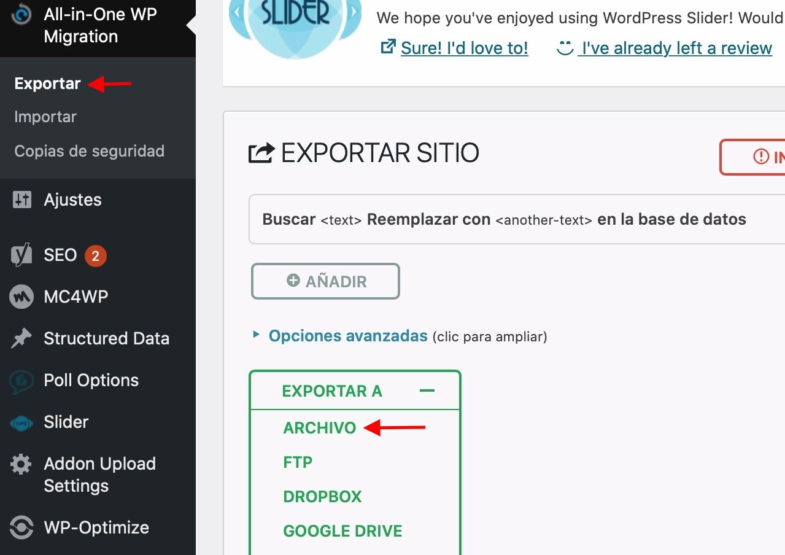
Task: Click the Poll Options icon
Action: point(21,381)
